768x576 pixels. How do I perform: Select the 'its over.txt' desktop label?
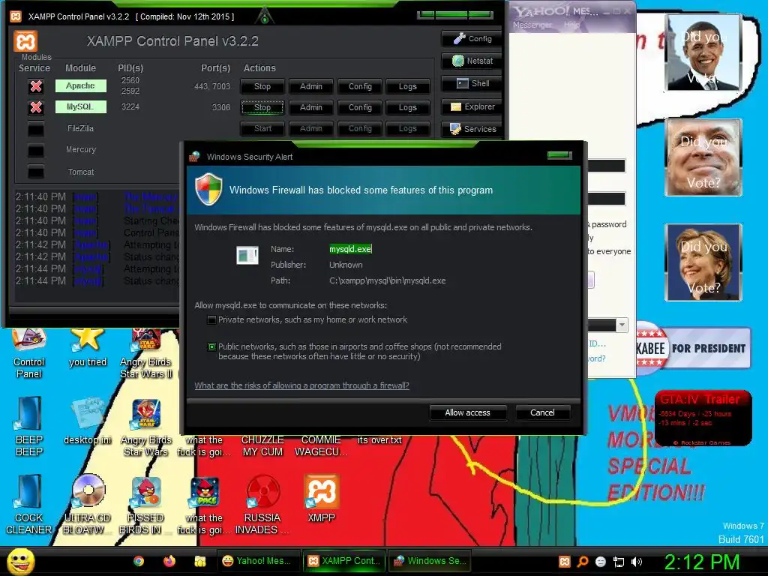click(379, 440)
